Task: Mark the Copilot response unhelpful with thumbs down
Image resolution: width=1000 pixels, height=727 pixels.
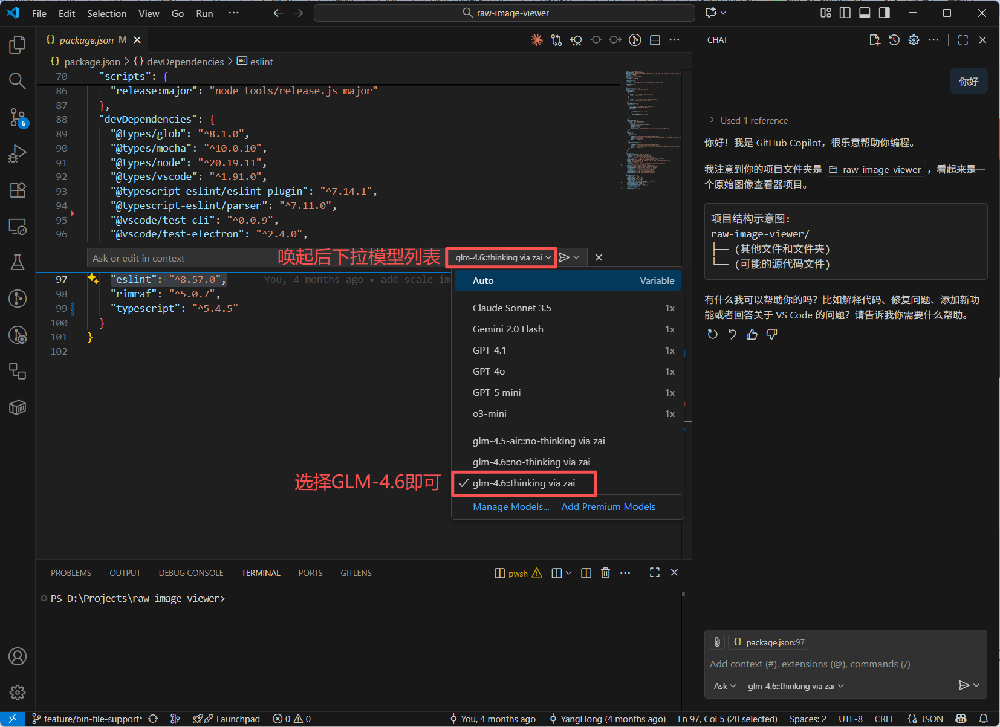Action: pyautogui.click(x=771, y=334)
